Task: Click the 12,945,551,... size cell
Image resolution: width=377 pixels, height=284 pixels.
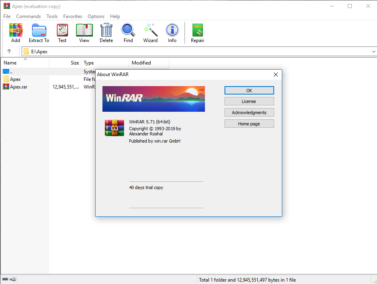Action: (66, 87)
